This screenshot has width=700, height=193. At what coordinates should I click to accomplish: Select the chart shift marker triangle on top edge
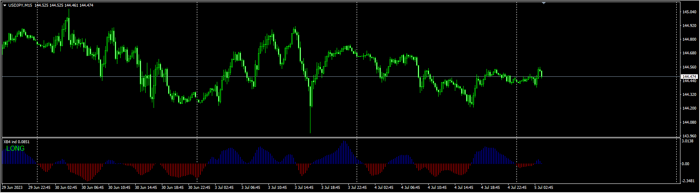pyautogui.click(x=544, y=3)
